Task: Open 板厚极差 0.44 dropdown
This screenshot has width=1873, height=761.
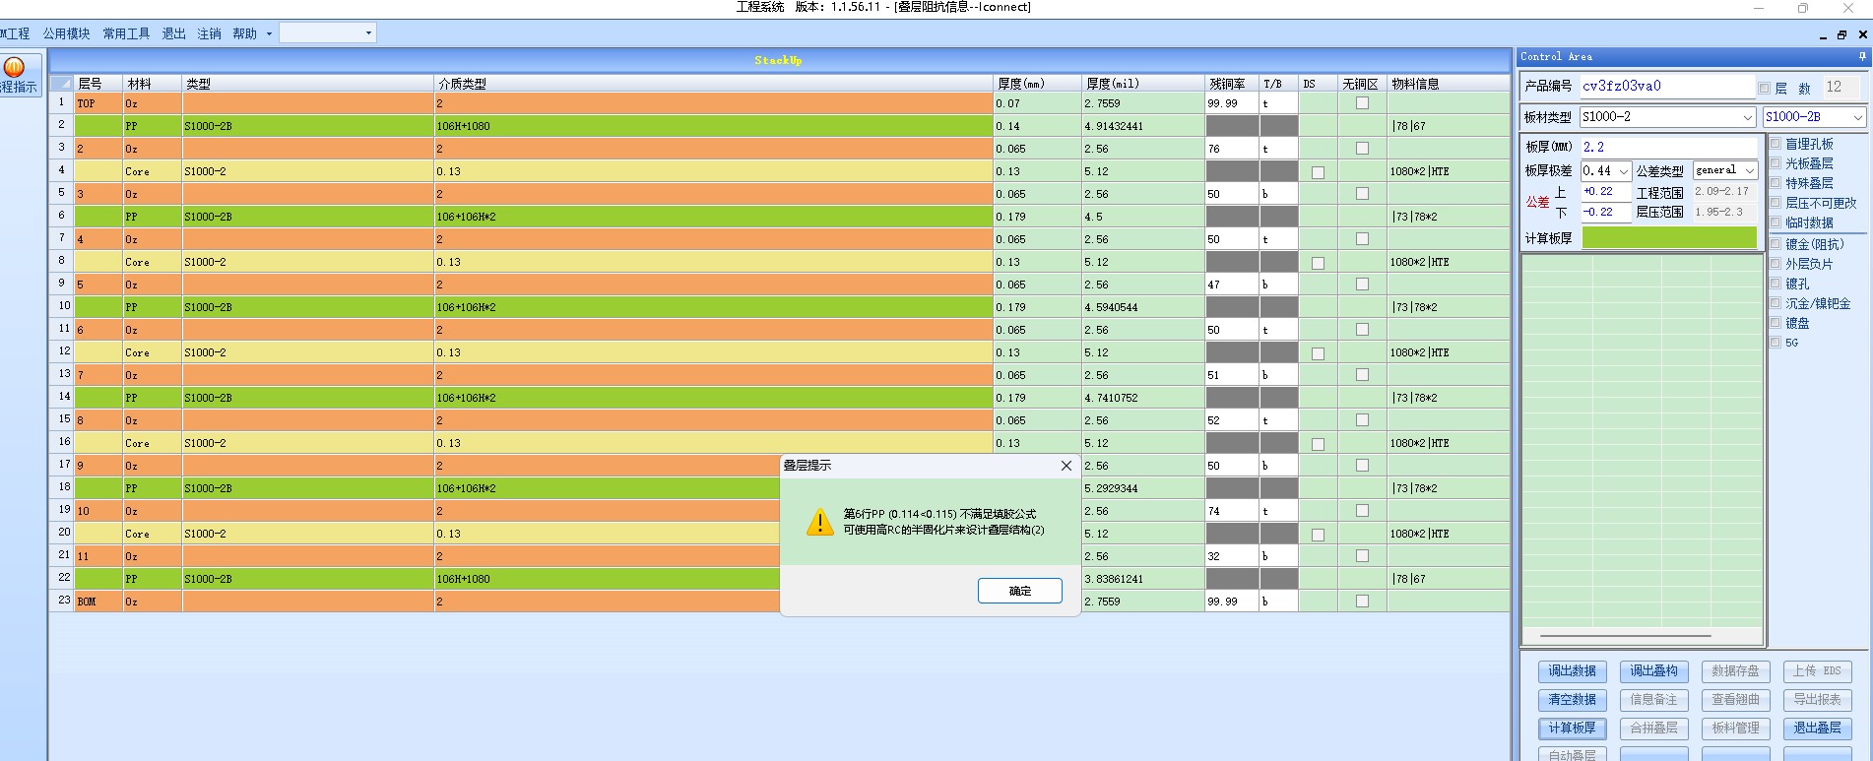Action: pos(1624,171)
